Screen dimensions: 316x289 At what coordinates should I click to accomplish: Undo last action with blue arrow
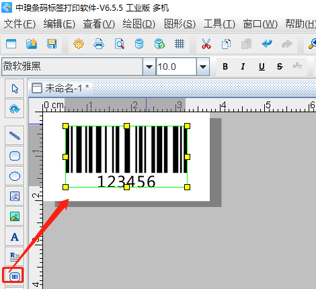pos(267,44)
